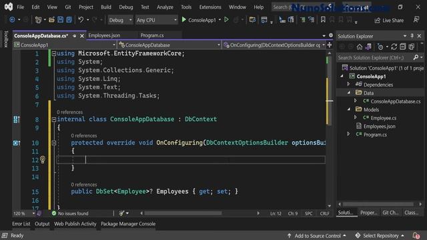Undo the last action with the Undo icon
Viewport: 427px width, 240px height.
pyautogui.click(x=81, y=20)
